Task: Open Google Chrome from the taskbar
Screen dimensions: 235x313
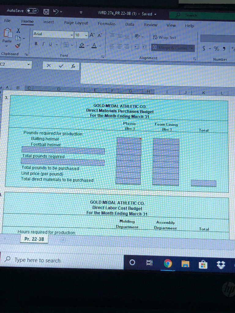Action: [x=168, y=263]
